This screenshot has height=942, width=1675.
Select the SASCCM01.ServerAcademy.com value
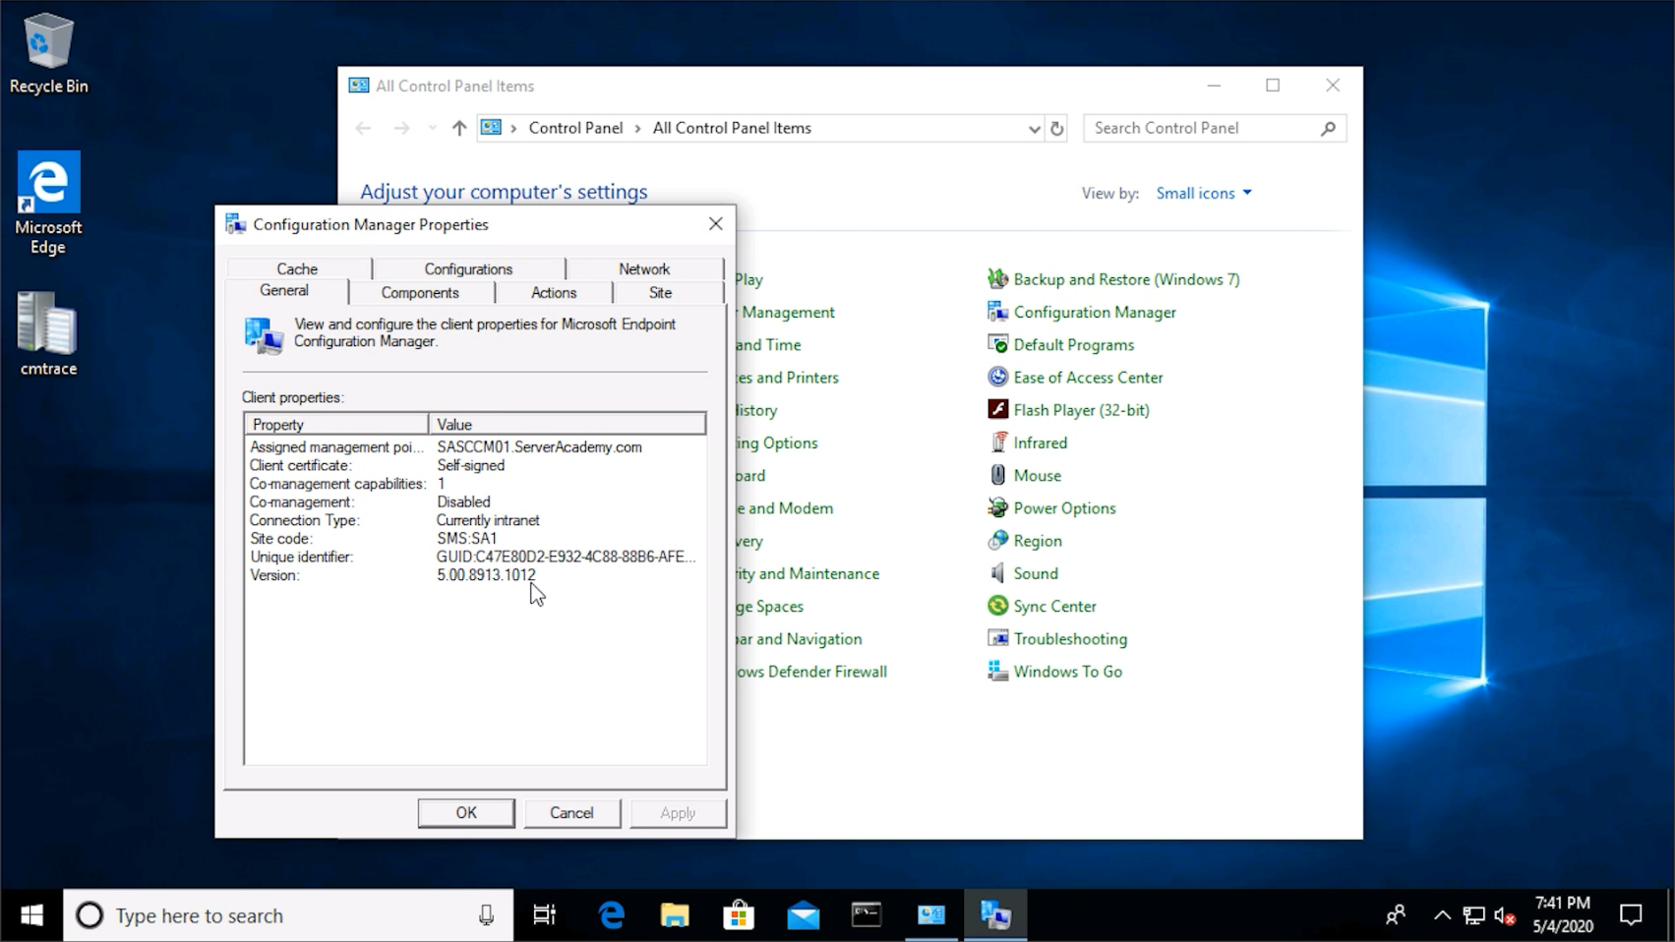click(x=540, y=446)
